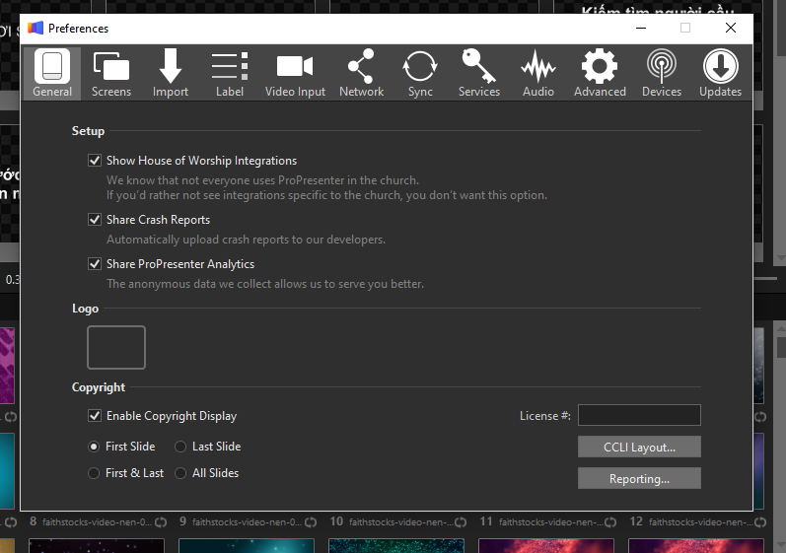Minimize the Preferences window
This screenshot has width=786, height=553.
click(x=641, y=28)
